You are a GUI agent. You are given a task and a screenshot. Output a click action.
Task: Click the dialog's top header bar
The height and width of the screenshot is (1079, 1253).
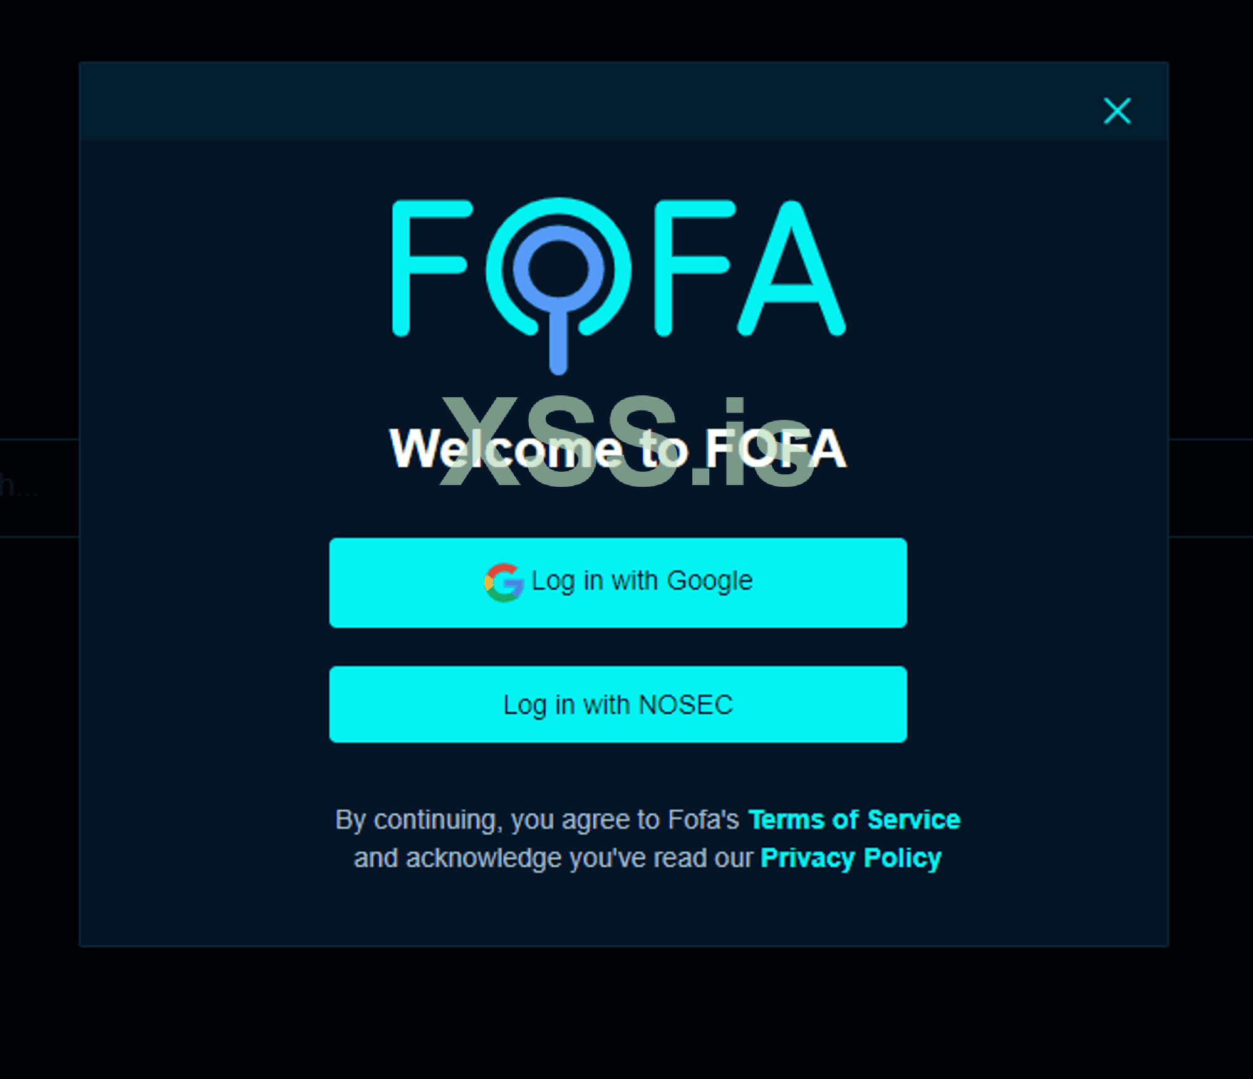tap(623, 101)
